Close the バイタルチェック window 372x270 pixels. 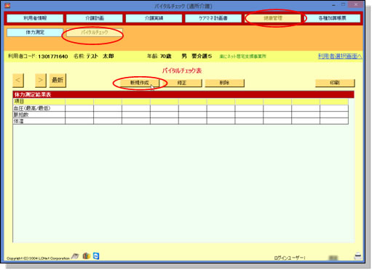coord(356,4)
